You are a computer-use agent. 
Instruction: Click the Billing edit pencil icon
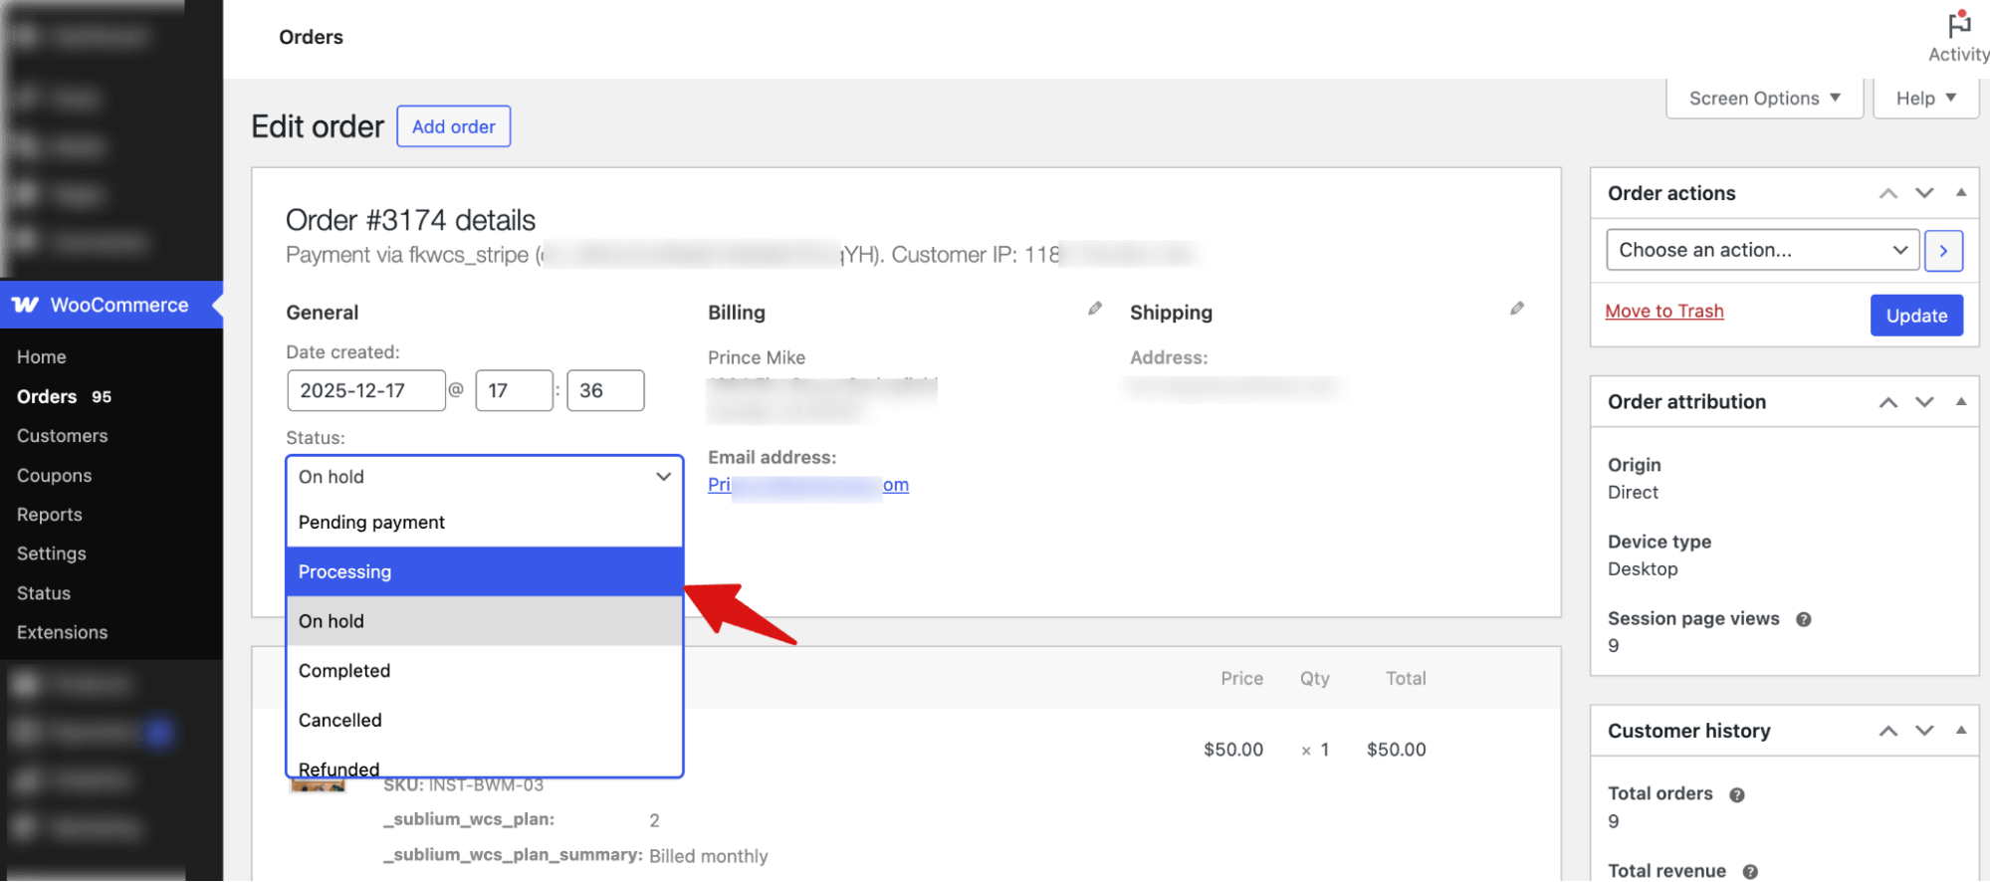[1094, 309]
